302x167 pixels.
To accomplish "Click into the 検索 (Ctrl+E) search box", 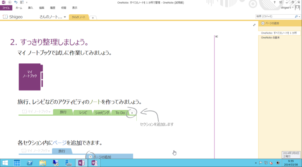I will (x=275, y=17).
